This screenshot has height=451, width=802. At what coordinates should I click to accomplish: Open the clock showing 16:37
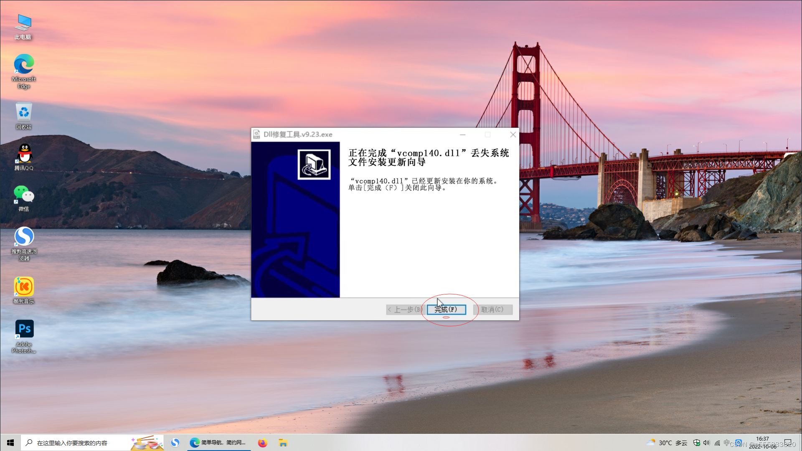(x=762, y=443)
